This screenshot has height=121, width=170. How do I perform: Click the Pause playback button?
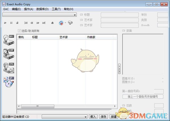pyautogui.click(x=11, y=23)
